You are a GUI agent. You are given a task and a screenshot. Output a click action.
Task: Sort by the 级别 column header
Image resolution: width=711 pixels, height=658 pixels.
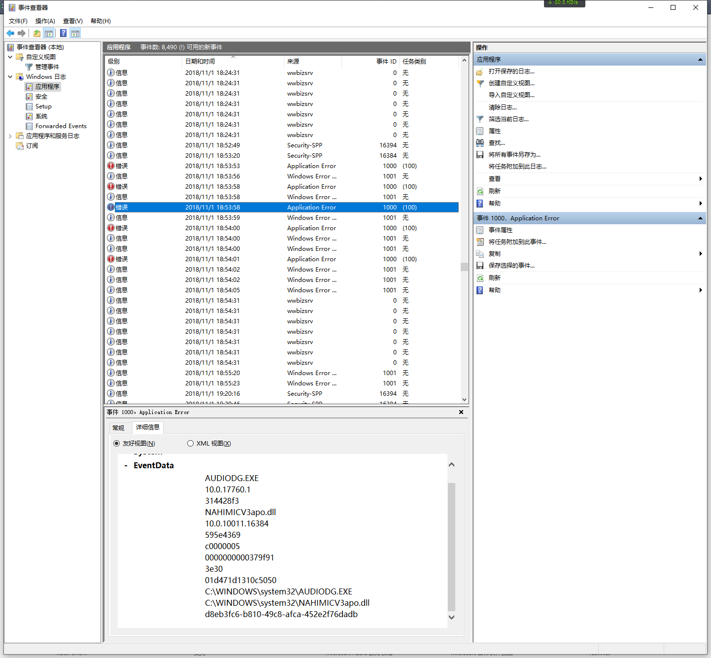143,62
